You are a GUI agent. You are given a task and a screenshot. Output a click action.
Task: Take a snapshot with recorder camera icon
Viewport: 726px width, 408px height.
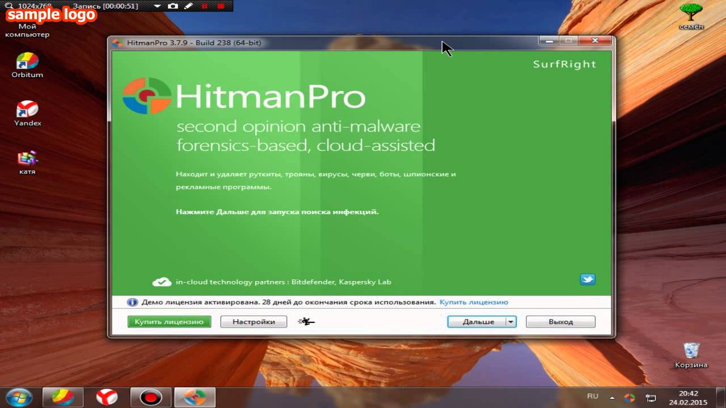click(x=172, y=6)
